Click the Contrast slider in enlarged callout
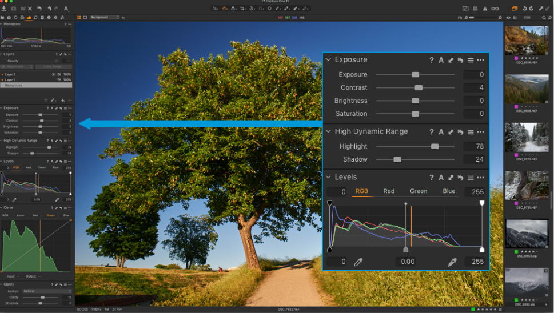 (x=419, y=87)
